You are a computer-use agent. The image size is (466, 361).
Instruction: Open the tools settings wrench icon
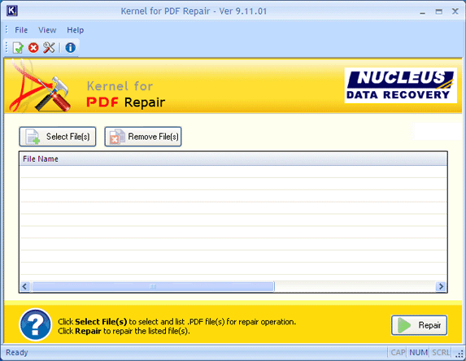[x=49, y=47]
